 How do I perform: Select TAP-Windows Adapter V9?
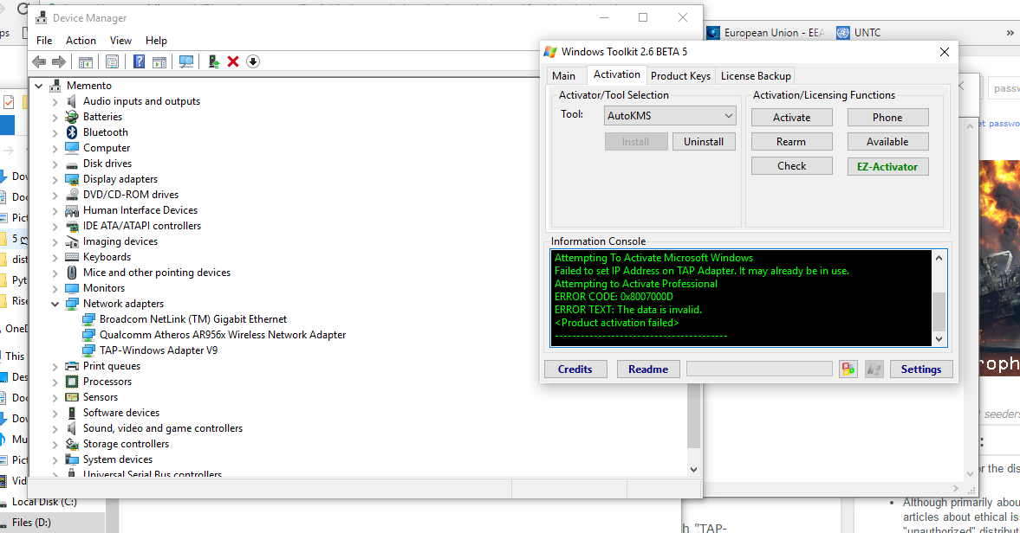pos(159,350)
